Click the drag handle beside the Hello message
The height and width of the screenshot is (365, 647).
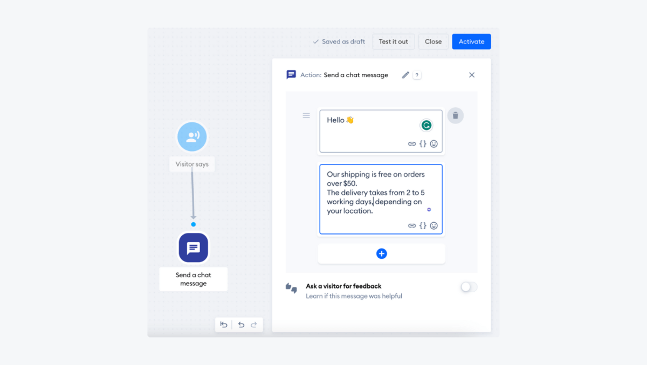pyautogui.click(x=306, y=115)
